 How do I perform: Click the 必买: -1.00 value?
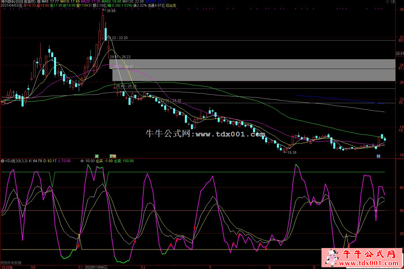[x=104, y=161]
